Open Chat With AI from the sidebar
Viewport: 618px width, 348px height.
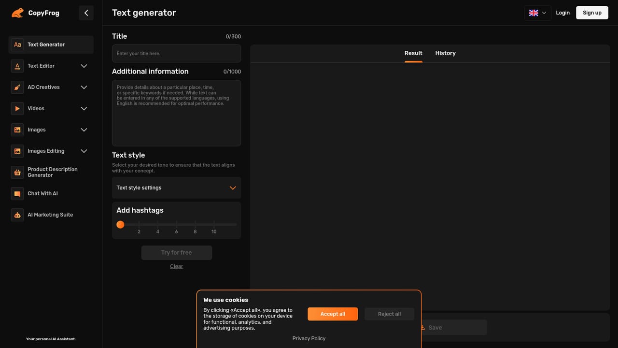[x=51, y=193]
